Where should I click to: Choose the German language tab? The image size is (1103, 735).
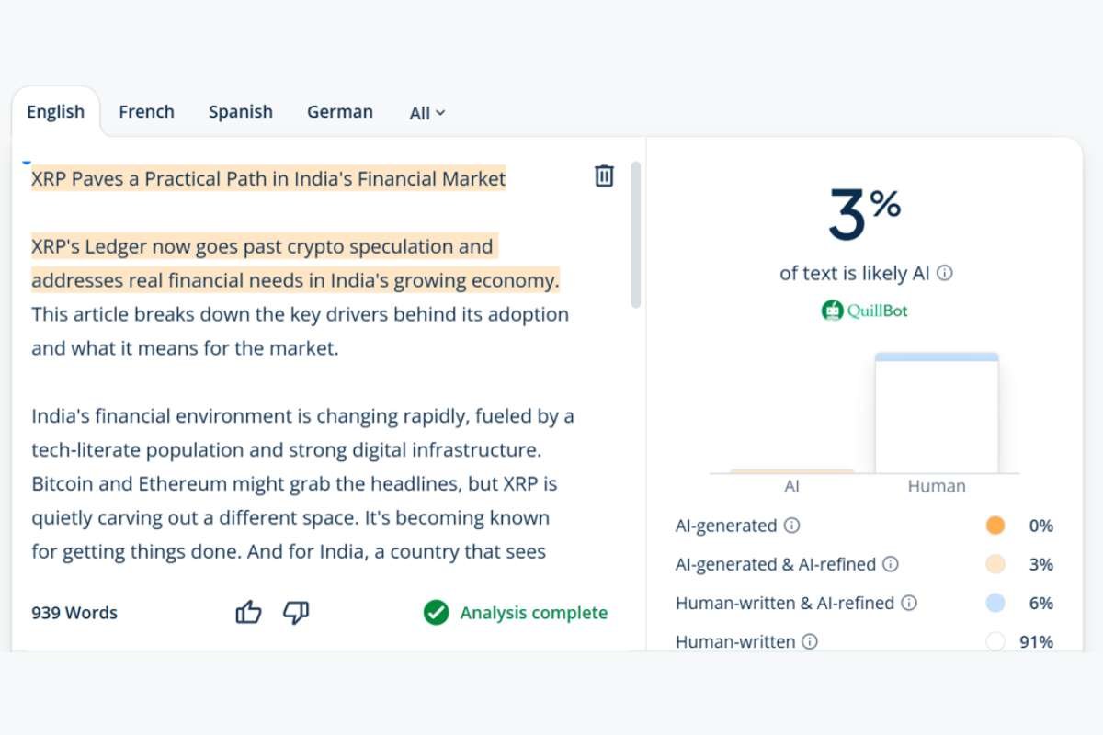point(340,112)
